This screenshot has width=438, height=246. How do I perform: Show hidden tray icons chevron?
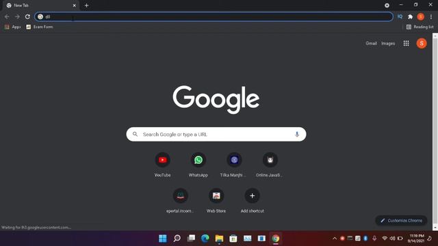click(335, 238)
